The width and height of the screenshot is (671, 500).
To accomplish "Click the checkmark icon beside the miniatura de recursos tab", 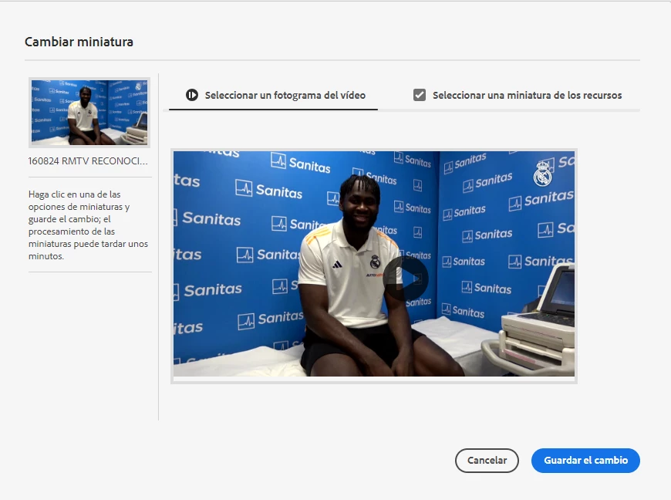I will point(420,95).
